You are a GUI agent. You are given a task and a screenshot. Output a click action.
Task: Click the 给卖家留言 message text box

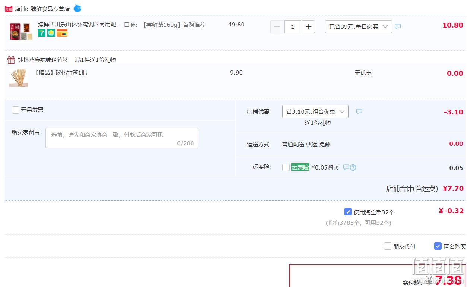[122, 138]
